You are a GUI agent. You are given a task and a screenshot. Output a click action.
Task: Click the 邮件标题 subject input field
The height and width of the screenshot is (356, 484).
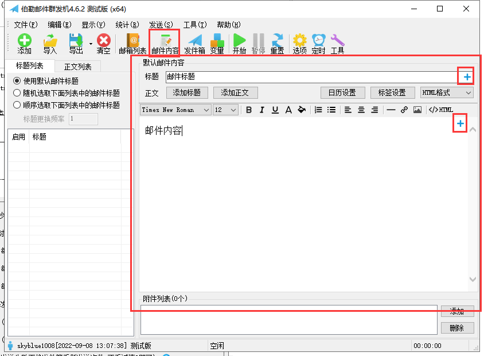(311, 76)
